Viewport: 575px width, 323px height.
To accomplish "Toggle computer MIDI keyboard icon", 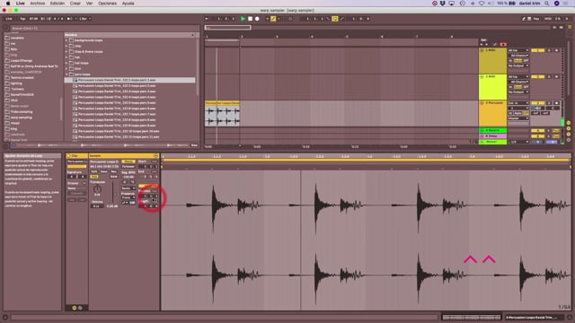I will click(529, 19).
